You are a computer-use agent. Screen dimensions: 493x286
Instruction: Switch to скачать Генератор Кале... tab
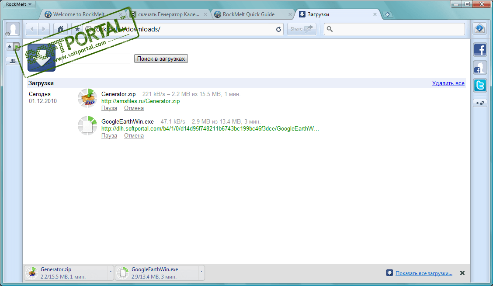(169, 14)
